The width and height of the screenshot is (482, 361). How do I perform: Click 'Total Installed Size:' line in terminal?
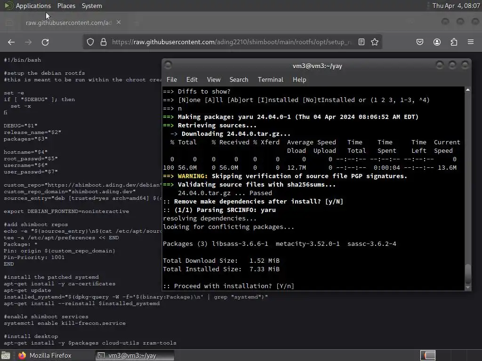(221, 269)
